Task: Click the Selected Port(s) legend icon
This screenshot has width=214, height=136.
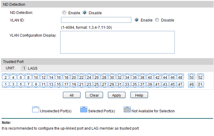Action: coord(84,109)
